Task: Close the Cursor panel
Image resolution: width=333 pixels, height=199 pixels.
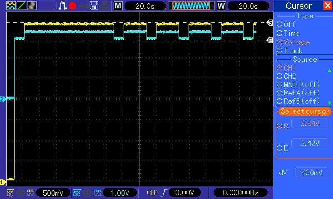Action: point(328,5)
